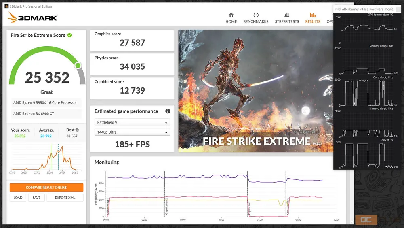
Task: Click the green knob on score gauge
Action: (x=78, y=65)
